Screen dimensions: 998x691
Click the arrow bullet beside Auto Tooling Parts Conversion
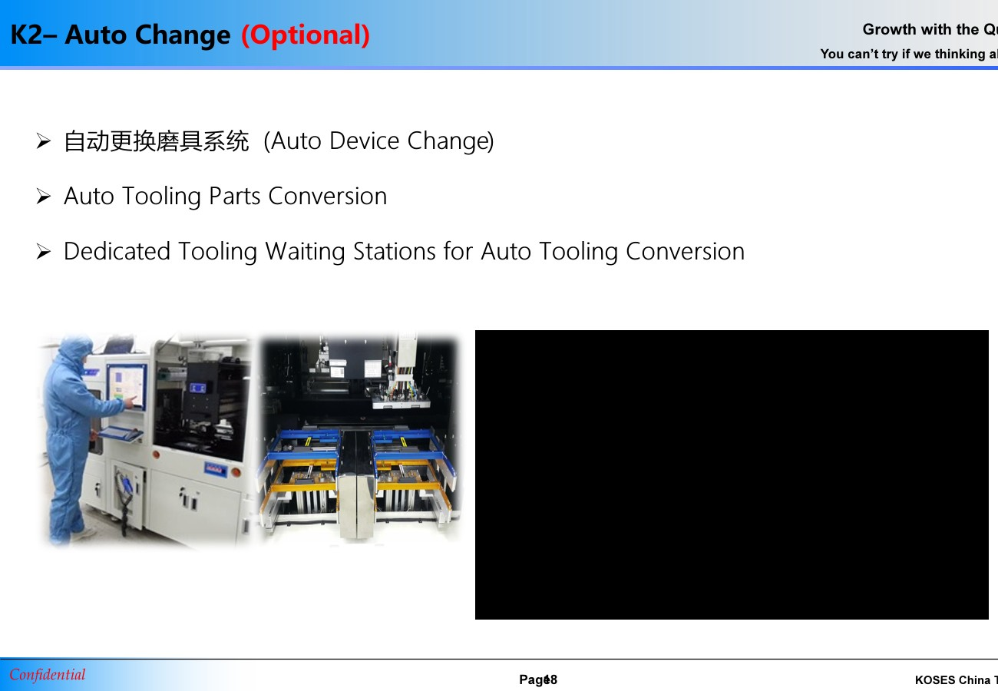[43, 197]
